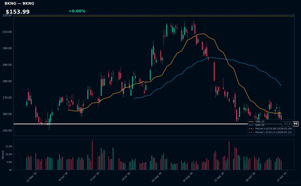Select the $153.99 price headline
This screenshot has width=301, height=186.
point(18,12)
